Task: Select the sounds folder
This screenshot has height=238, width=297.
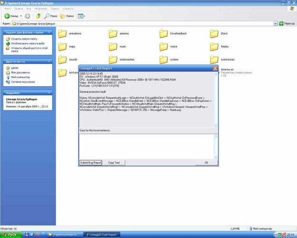Action: coord(68,59)
